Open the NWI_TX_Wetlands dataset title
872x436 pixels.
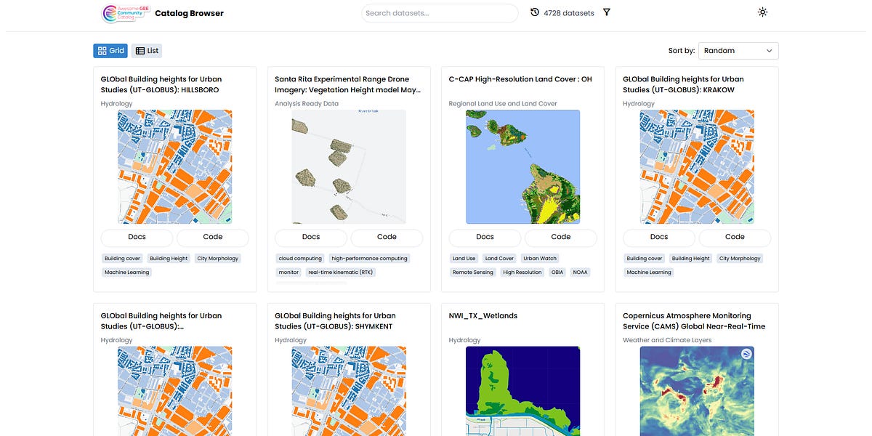click(x=483, y=316)
